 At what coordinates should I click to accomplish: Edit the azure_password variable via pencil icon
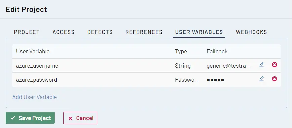click(262, 79)
